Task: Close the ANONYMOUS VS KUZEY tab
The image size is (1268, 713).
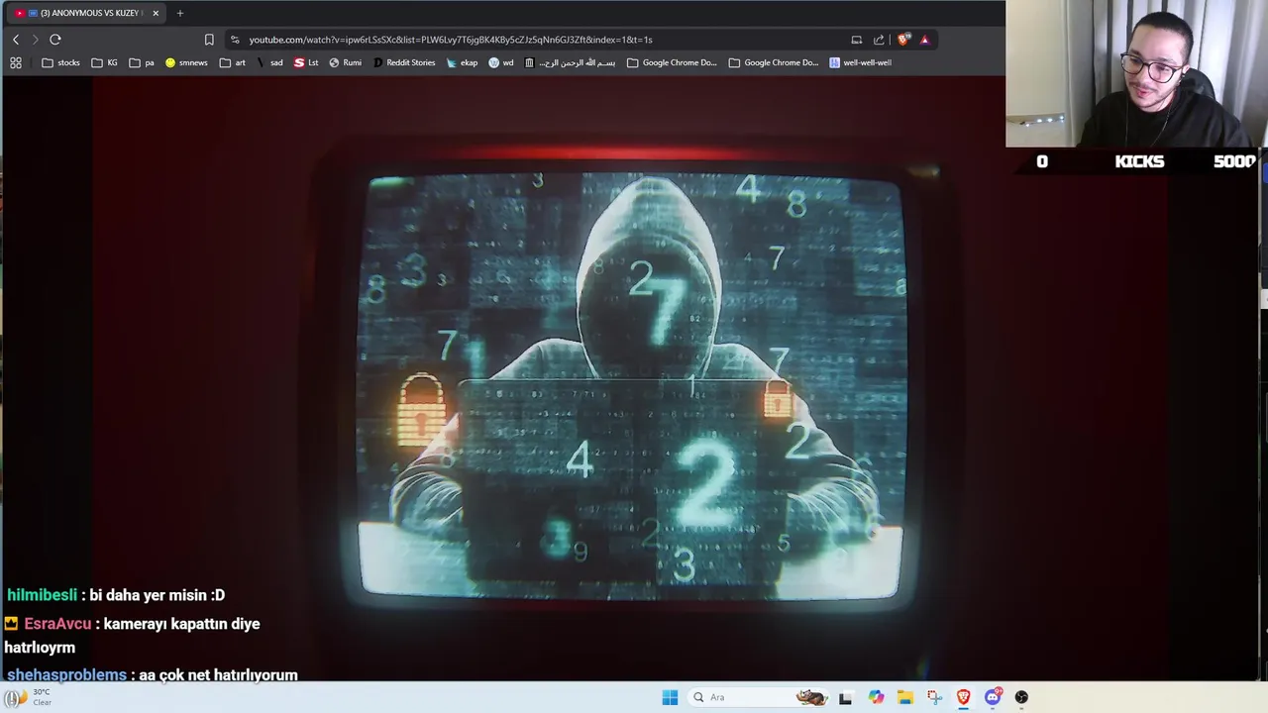Action: click(156, 13)
